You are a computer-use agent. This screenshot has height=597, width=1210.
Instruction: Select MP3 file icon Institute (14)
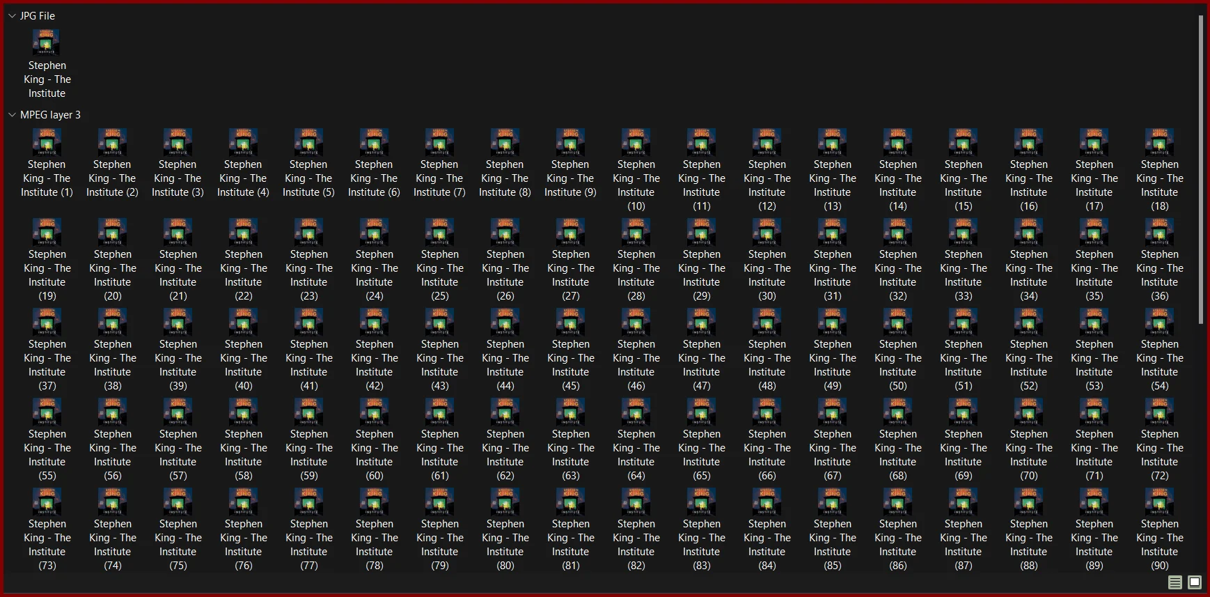click(x=897, y=141)
